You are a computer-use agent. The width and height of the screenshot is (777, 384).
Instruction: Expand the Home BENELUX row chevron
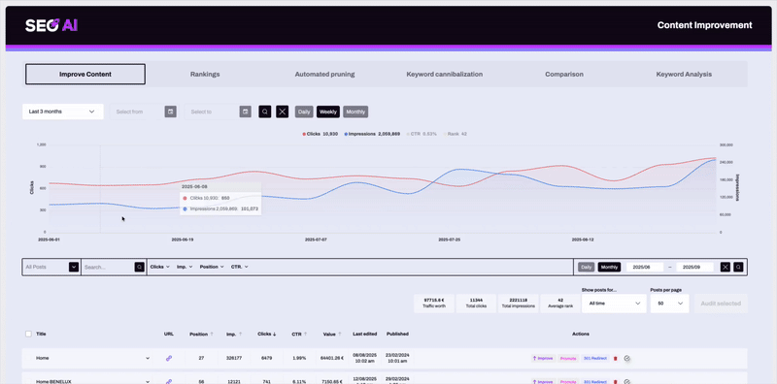pos(148,381)
